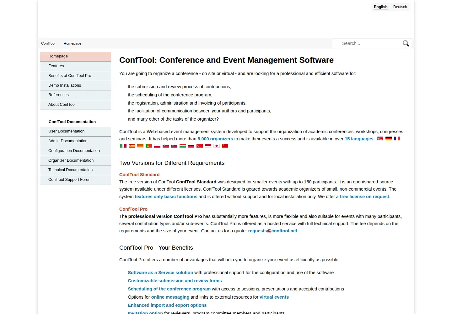The height and width of the screenshot is (314, 452).
Task: Open the Features sidebar item
Action: pos(76,66)
